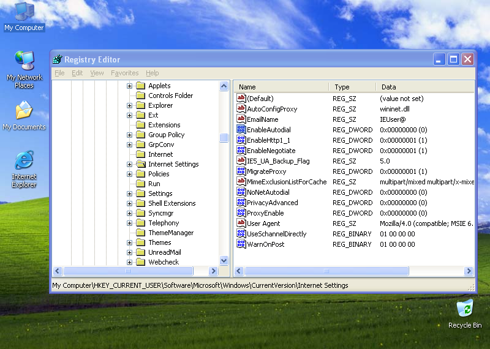The width and height of the screenshot is (490, 349).
Task: Click the tree pane scroll left arrow
Action: point(58,271)
